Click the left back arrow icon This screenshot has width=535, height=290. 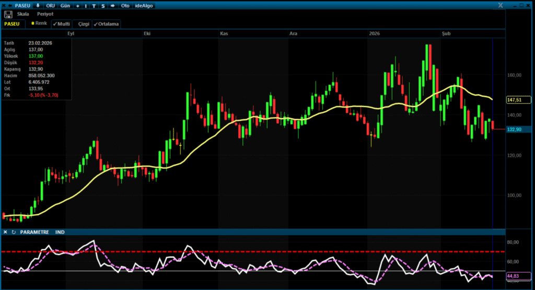(10, 5)
